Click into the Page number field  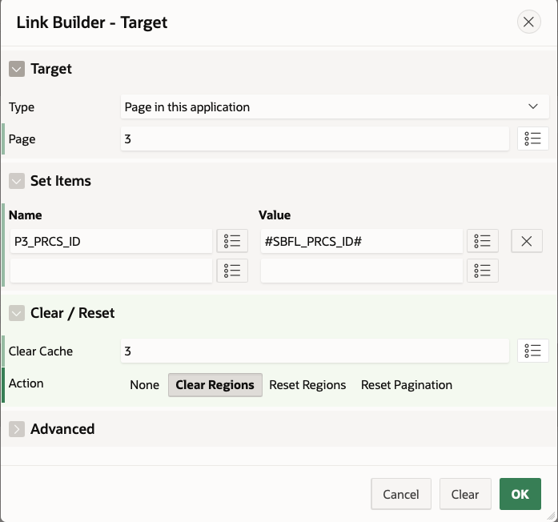315,139
